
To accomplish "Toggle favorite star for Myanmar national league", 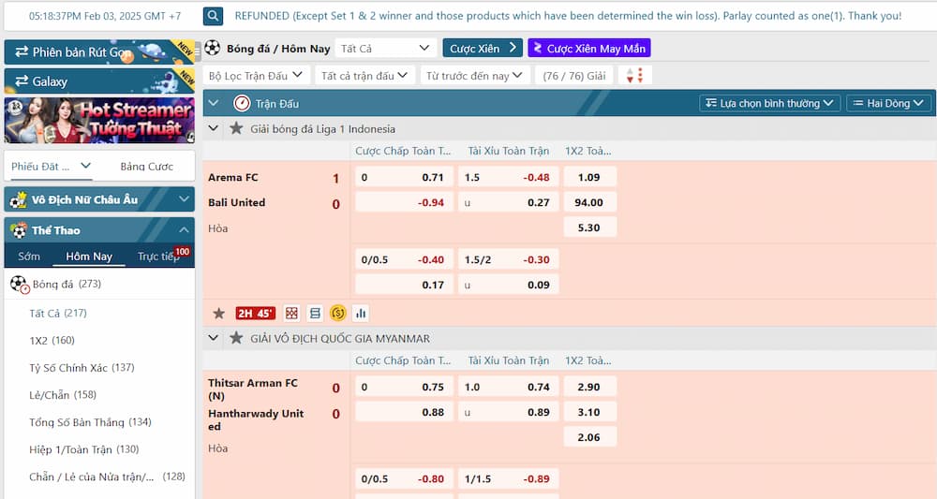I will pyautogui.click(x=236, y=338).
